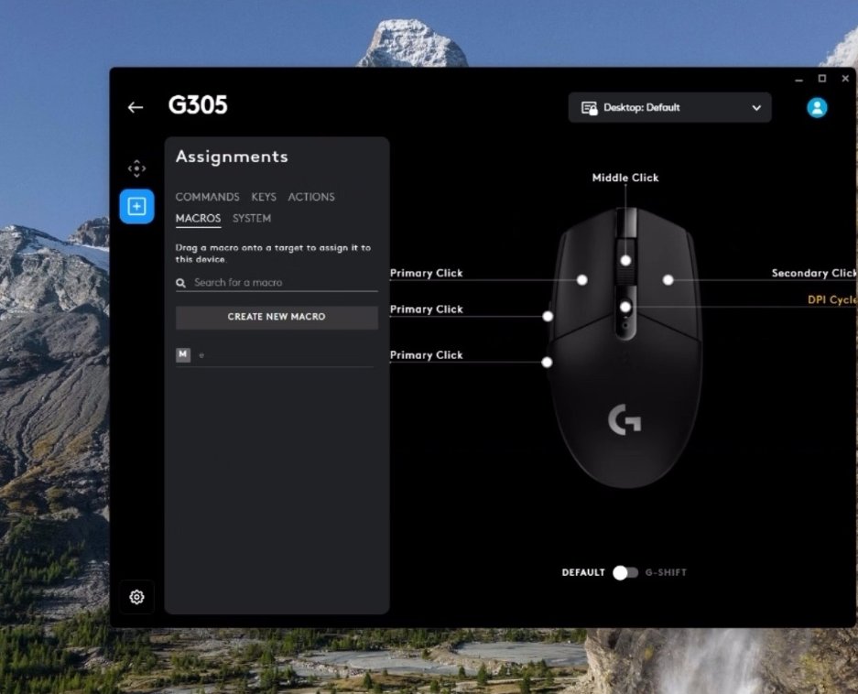858x694 pixels.
Task: Click the Search for a macro field
Action: point(277,283)
